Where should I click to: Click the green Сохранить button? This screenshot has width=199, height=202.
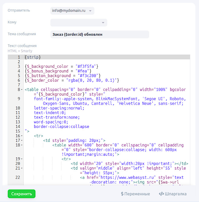coord(21,194)
